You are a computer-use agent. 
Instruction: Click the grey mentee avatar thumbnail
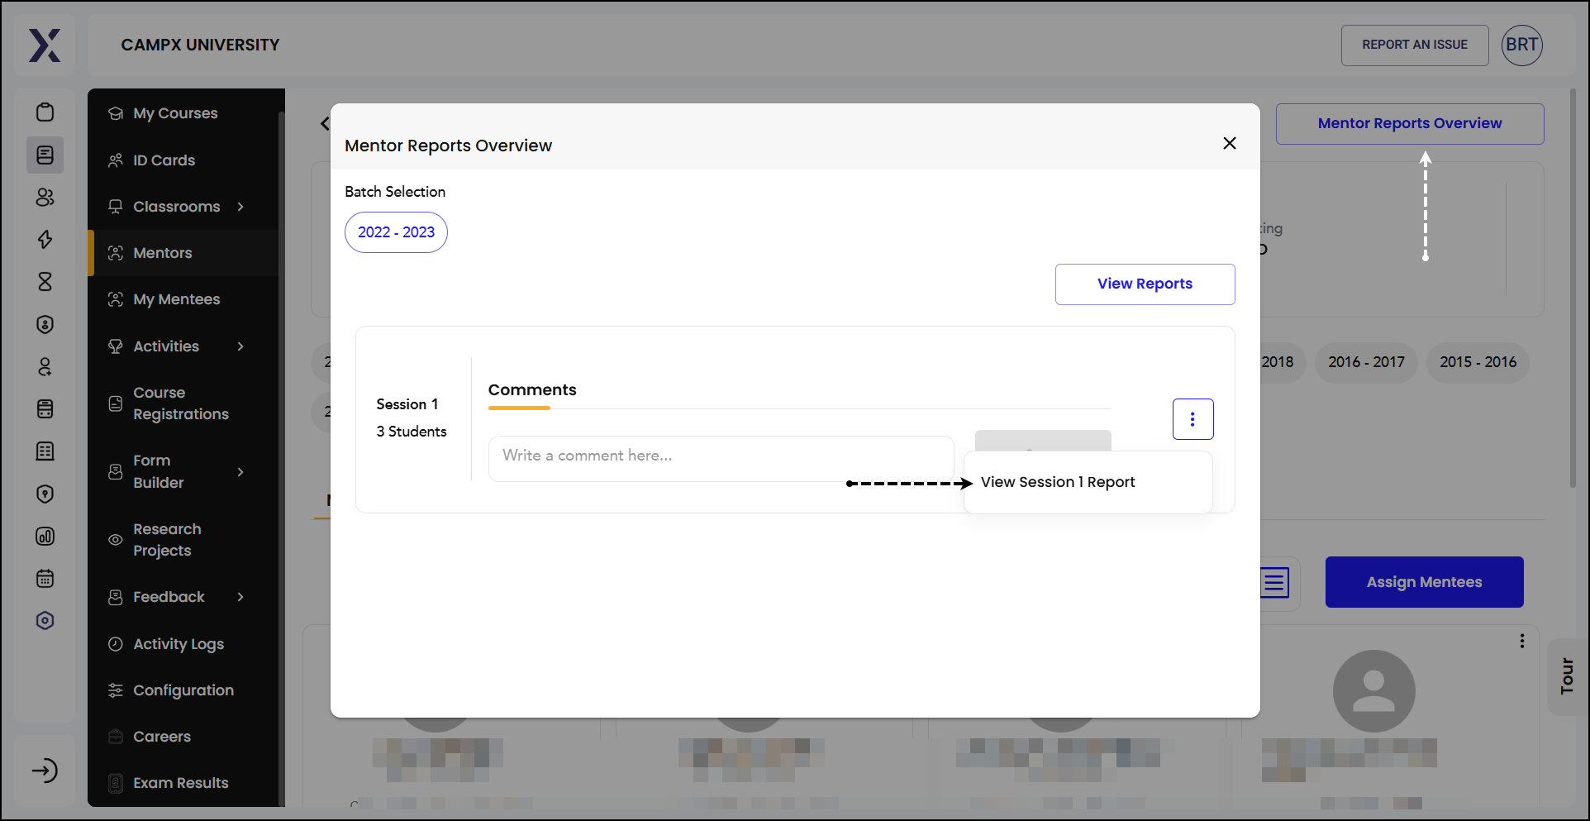(1373, 690)
